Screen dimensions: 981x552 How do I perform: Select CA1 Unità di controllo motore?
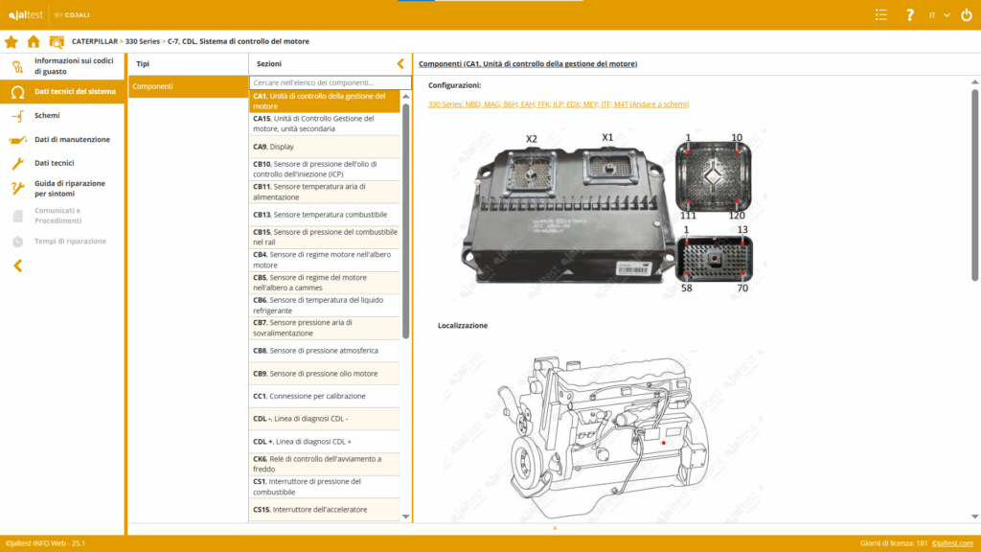pyautogui.click(x=325, y=102)
